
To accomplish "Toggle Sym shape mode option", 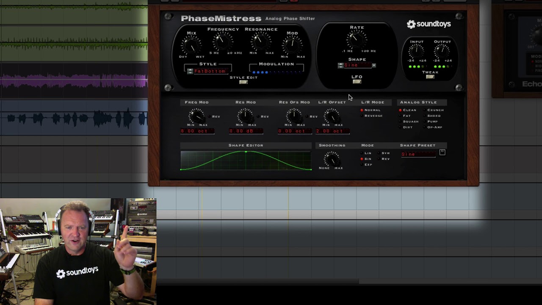I will click(384, 153).
